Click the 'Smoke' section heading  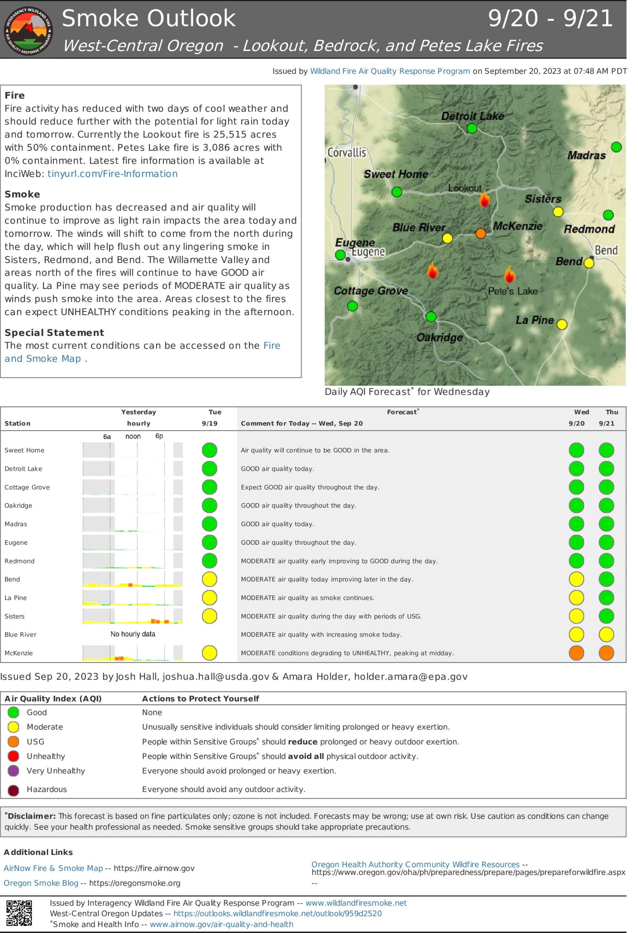23,194
